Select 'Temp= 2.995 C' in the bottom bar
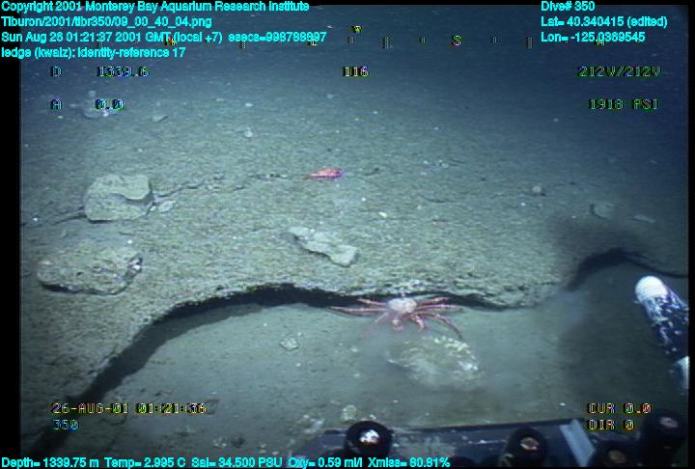This screenshot has width=695, height=469. [x=145, y=463]
